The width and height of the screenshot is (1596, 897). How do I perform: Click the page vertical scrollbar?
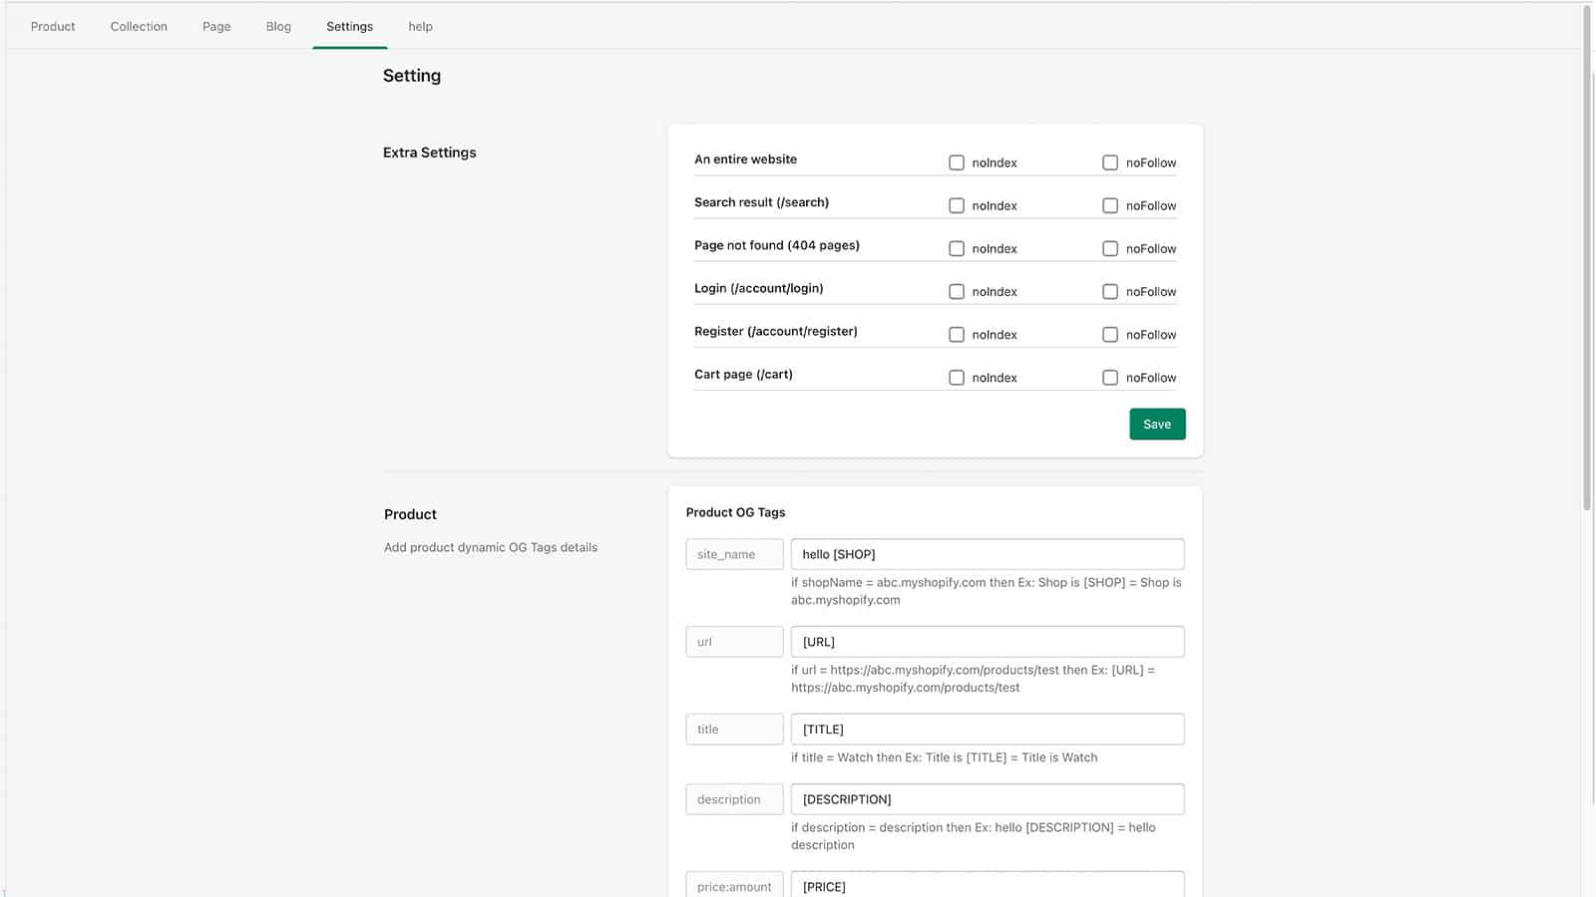pos(1587,259)
